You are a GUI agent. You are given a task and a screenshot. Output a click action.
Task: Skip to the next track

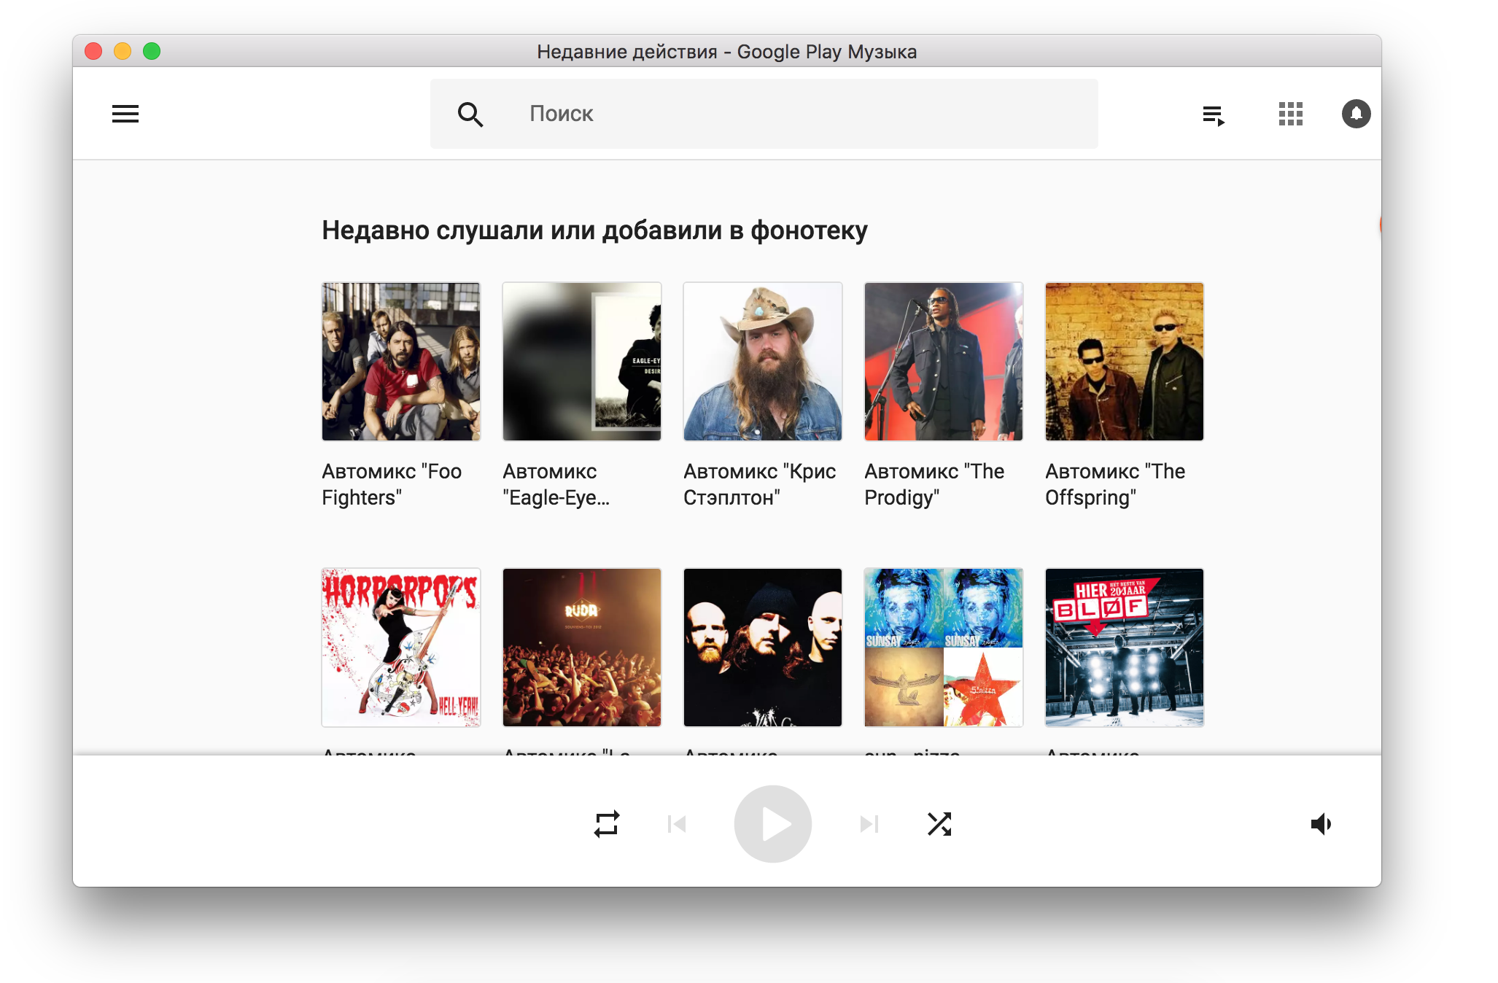[x=869, y=824]
